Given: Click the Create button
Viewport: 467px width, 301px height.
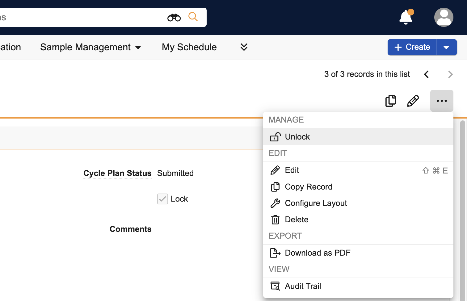Looking at the screenshot, I should coord(412,47).
